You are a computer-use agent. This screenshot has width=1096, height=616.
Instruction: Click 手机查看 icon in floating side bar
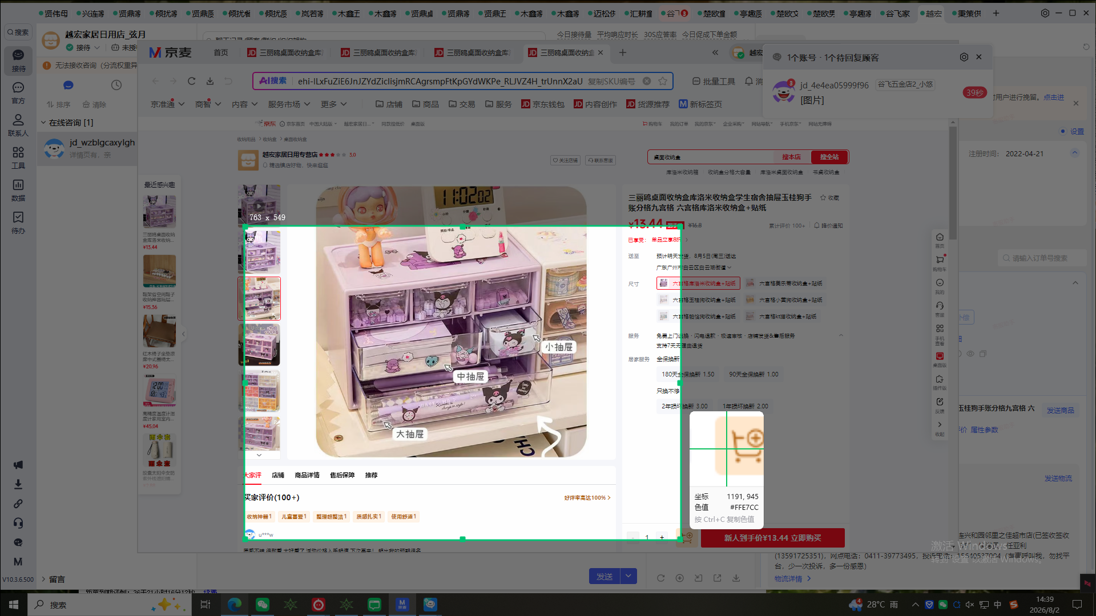coord(940,335)
